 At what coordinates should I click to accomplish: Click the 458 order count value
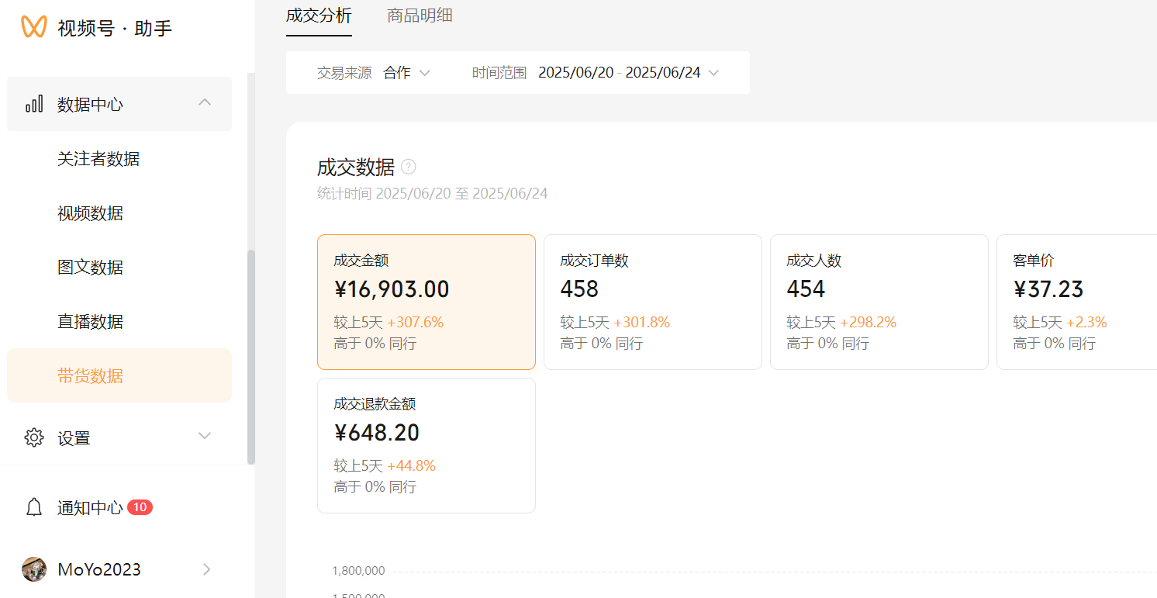click(x=579, y=289)
